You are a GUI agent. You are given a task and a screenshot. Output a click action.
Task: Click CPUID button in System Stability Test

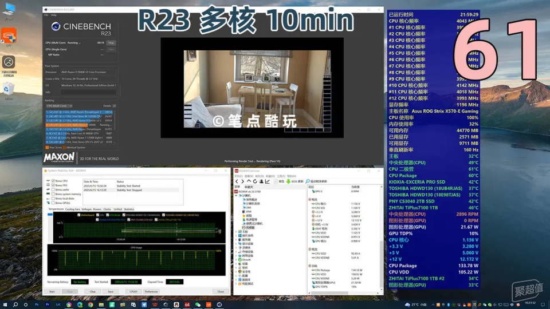[x=133, y=291]
